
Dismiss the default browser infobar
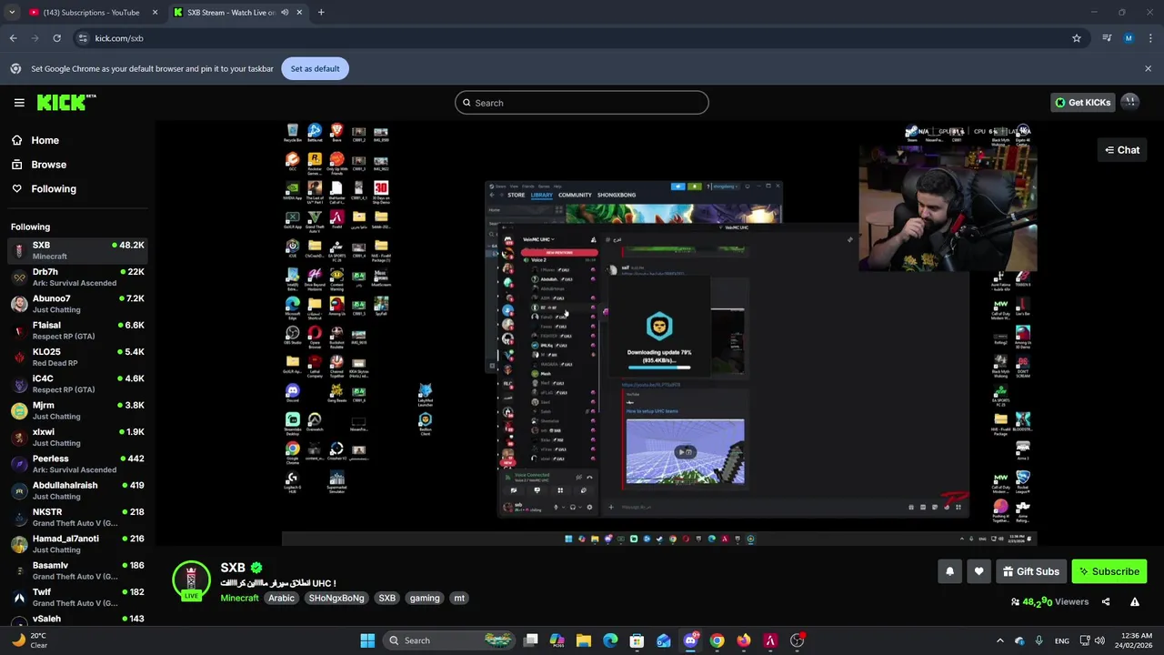pyautogui.click(x=1148, y=68)
